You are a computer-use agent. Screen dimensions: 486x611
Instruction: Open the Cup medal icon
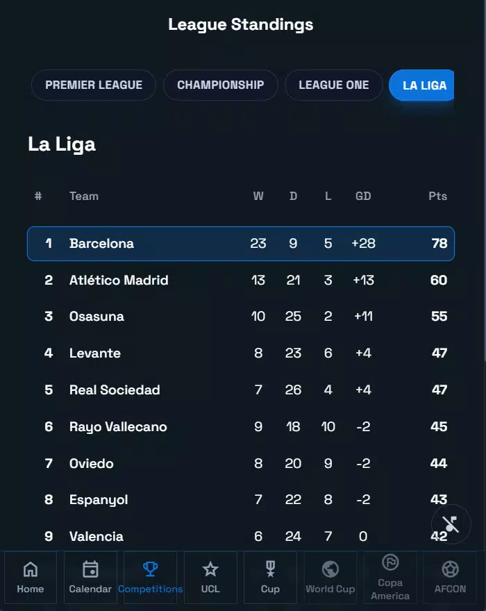point(270,570)
